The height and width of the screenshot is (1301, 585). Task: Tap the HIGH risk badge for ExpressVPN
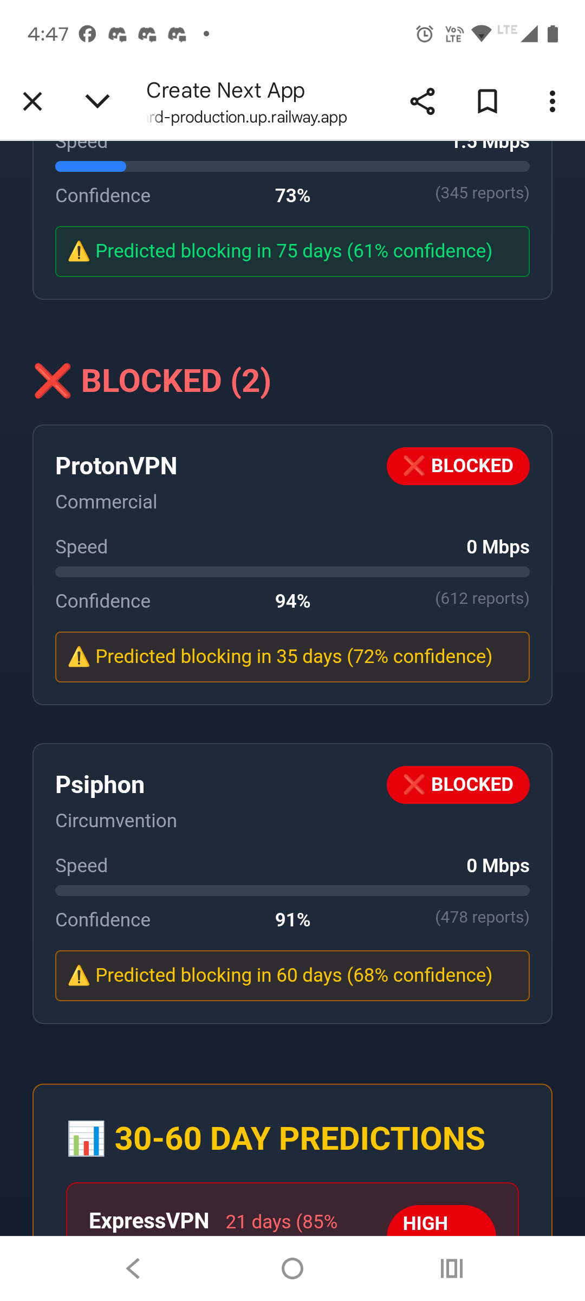pos(441,1222)
